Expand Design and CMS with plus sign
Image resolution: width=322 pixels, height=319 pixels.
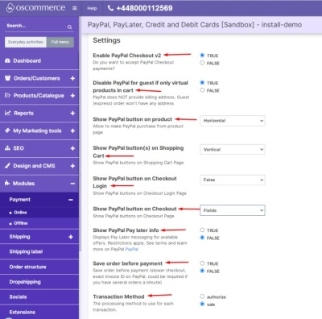coord(72,166)
